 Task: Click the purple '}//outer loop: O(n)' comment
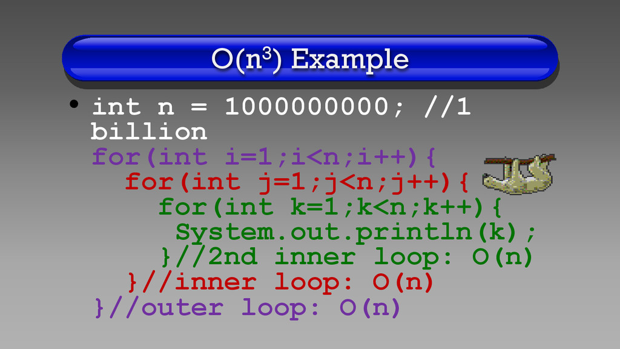(248, 308)
